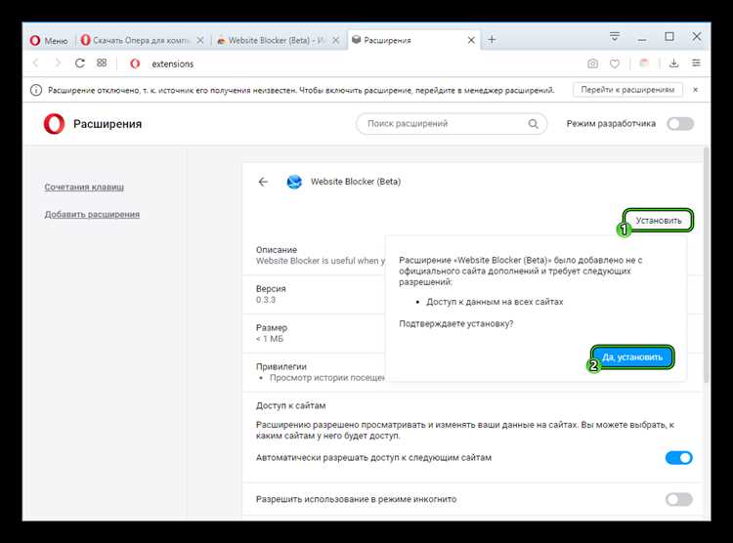Open Сочетания клавиш link

[x=84, y=187]
